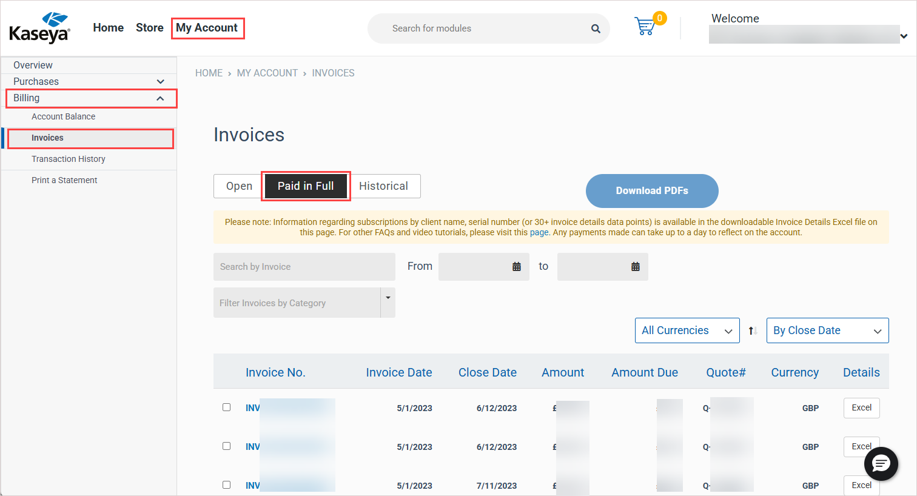Select the second invoice row checkbox
Image resolution: width=917 pixels, height=496 pixels.
tap(226, 446)
